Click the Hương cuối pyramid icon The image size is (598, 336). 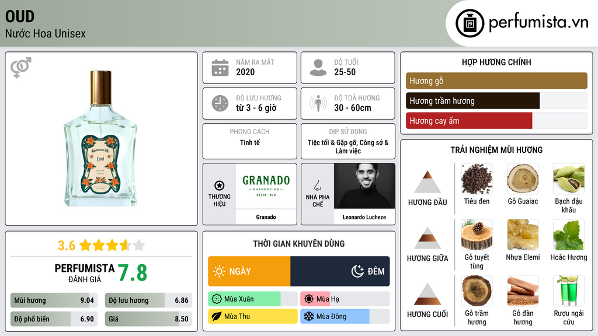pos(427,294)
